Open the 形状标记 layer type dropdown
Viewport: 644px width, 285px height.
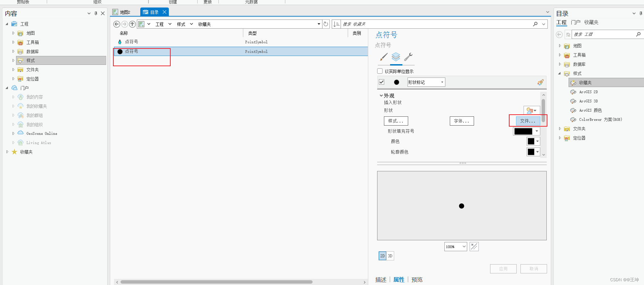(426, 82)
